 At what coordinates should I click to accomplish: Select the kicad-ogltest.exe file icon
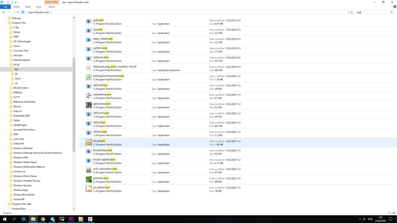(88, 161)
